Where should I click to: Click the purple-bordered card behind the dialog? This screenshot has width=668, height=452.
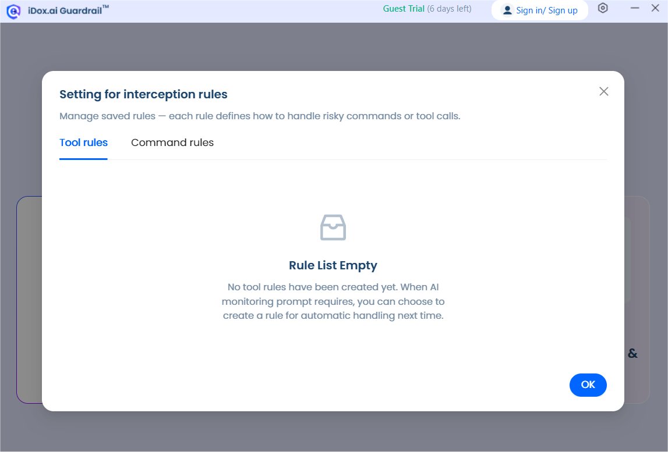(29, 300)
